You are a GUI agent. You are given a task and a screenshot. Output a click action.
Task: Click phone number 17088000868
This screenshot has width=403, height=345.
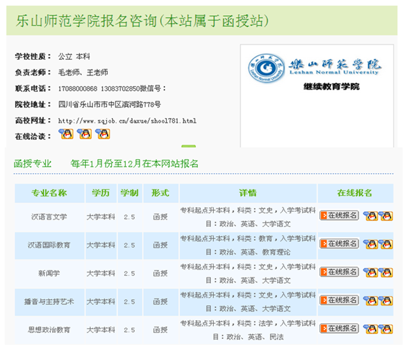point(77,89)
